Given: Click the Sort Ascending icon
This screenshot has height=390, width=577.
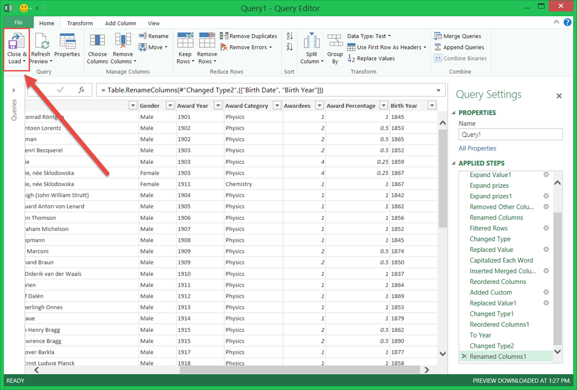Looking at the screenshot, I should [290, 36].
